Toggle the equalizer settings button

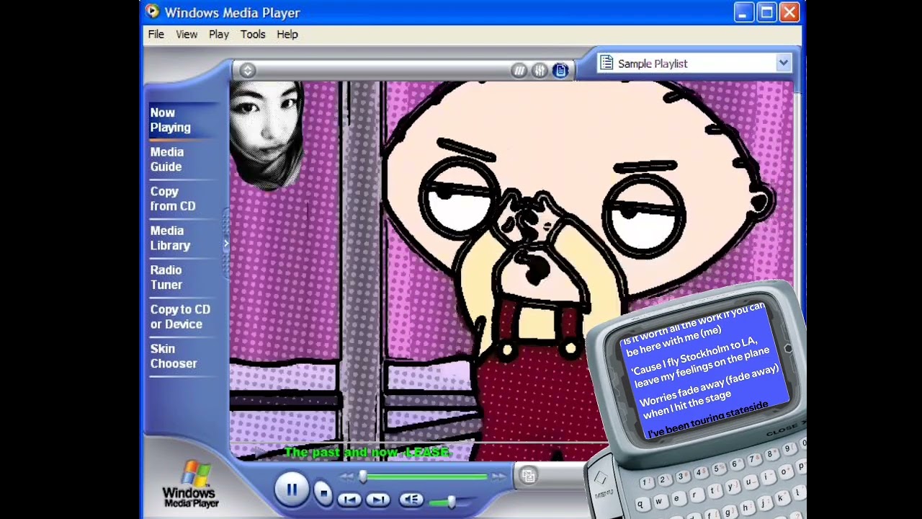(x=540, y=70)
